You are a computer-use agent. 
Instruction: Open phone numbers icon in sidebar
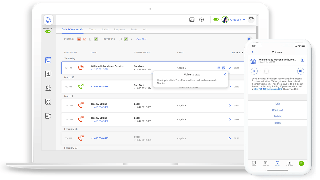coord(48,116)
